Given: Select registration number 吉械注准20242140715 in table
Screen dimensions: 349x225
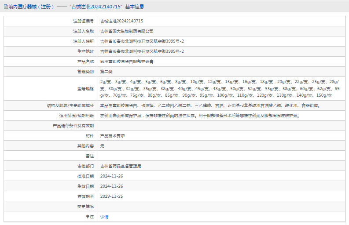Looking at the screenshot, I should coord(121,21).
